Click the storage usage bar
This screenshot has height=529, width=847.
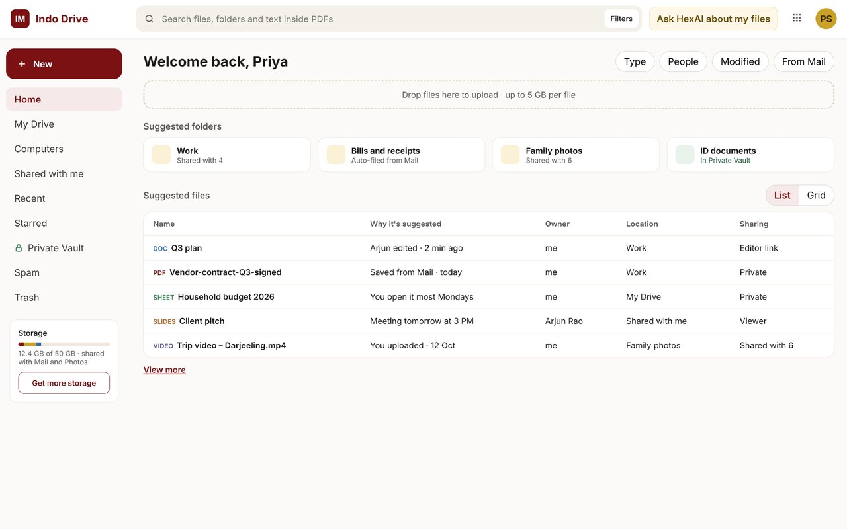pyautogui.click(x=64, y=344)
